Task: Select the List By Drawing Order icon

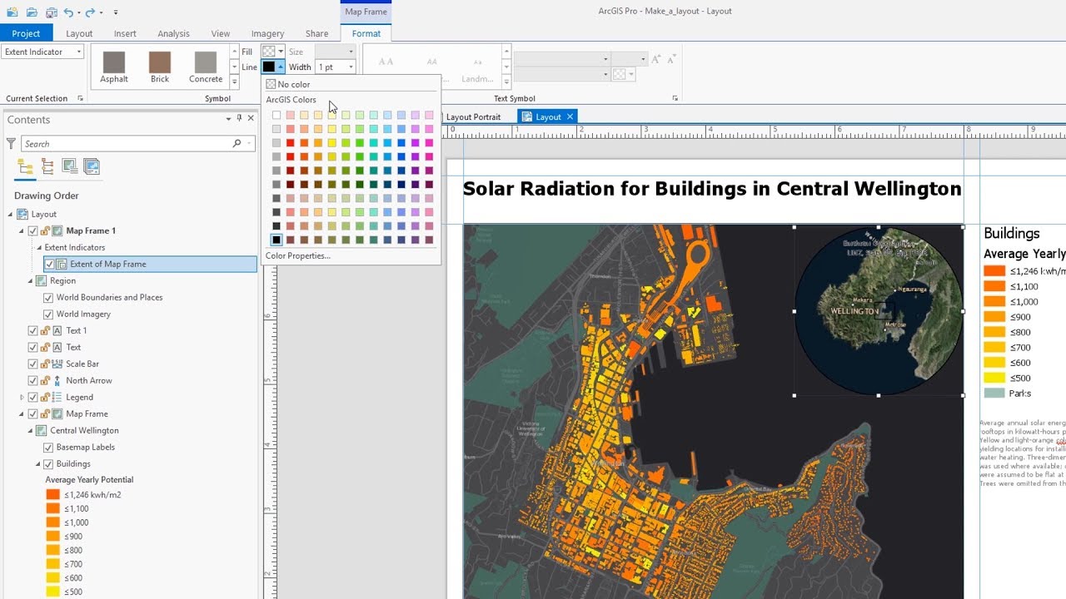Action: point(23,167)
